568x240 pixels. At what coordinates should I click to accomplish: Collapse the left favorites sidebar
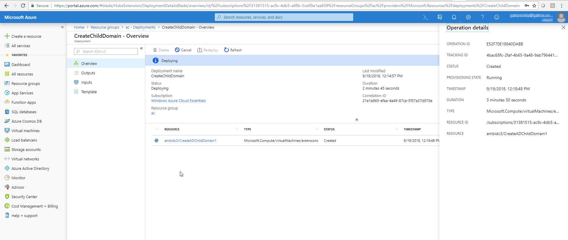62,27
